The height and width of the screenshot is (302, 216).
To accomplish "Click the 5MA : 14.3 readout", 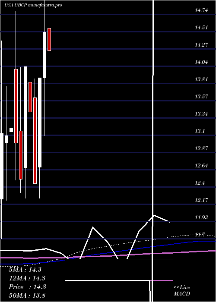I will (25, 270).
